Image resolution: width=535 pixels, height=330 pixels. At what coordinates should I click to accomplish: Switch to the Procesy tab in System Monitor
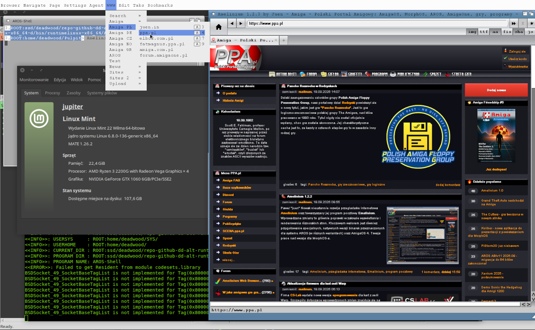pyautogui.click(x=53, y=93)
